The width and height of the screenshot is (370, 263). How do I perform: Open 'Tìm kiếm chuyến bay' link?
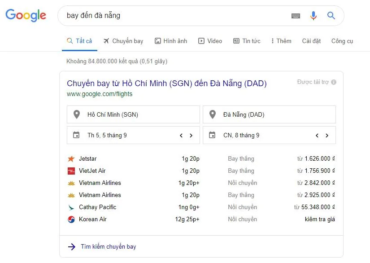(109, 247)
